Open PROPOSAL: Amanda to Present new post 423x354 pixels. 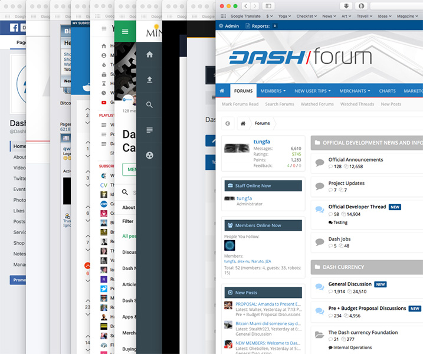[268, 304]
